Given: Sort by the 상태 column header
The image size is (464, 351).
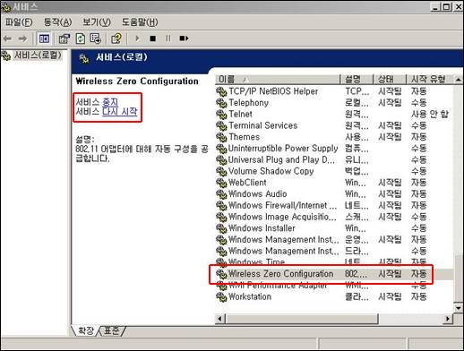Looking at the screenshot, I should coord(390,80).
